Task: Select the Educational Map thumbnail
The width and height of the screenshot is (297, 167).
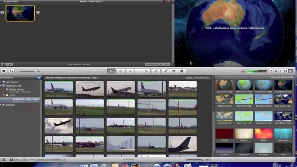Action: (x=264, y=99)
